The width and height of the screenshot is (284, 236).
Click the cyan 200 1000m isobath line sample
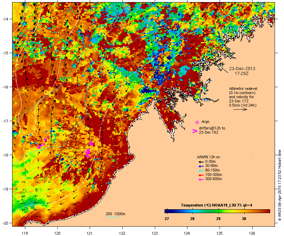pos(112,217)
